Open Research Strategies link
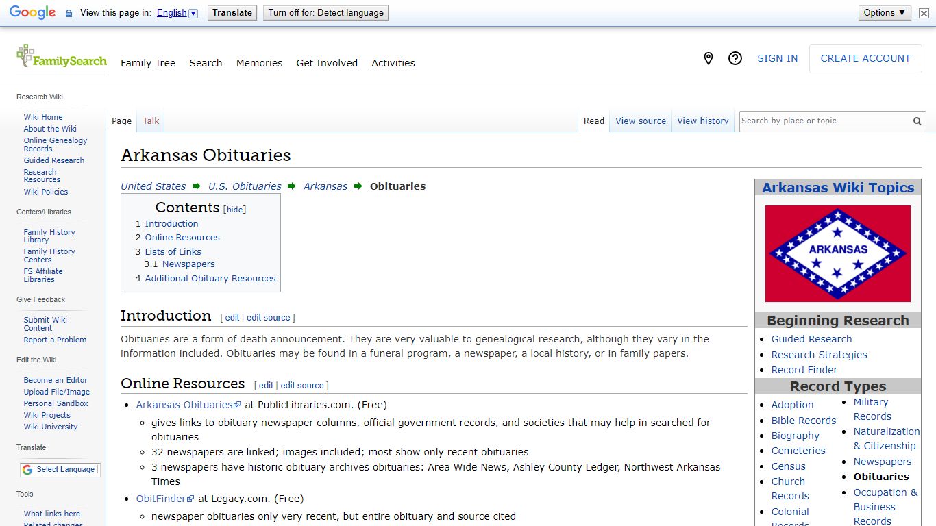Image resolution: width=936 pixels, height=526 pixels. tap(819, 355)
